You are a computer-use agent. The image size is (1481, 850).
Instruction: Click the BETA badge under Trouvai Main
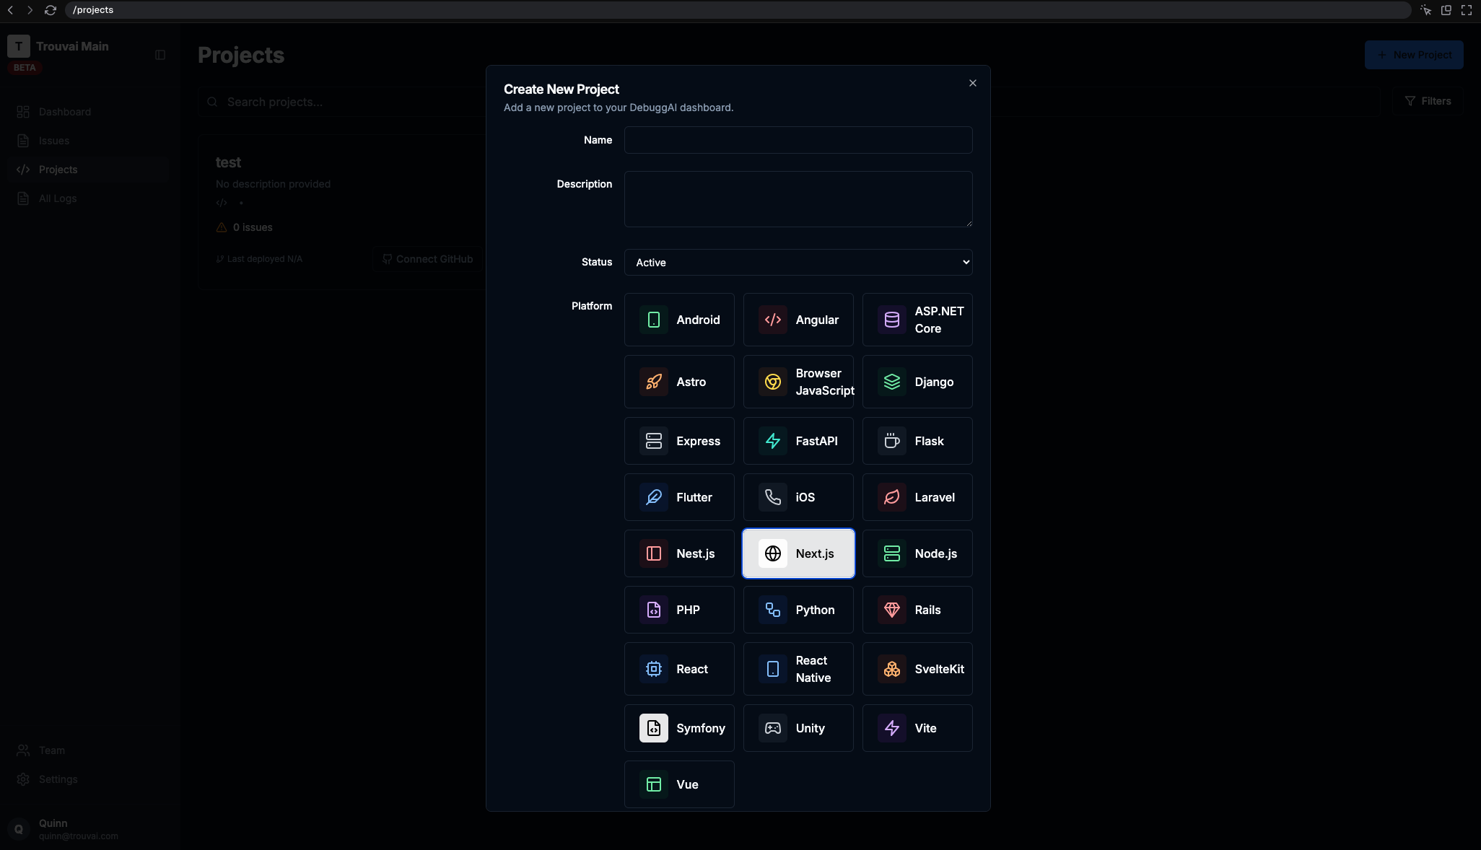(25, 68)
